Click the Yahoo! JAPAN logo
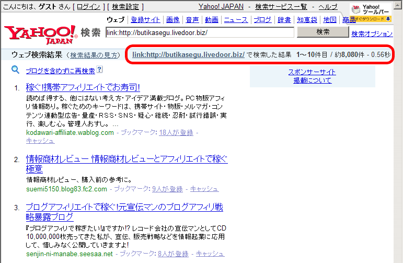403x263 pixels. click(x=41, y=35)
